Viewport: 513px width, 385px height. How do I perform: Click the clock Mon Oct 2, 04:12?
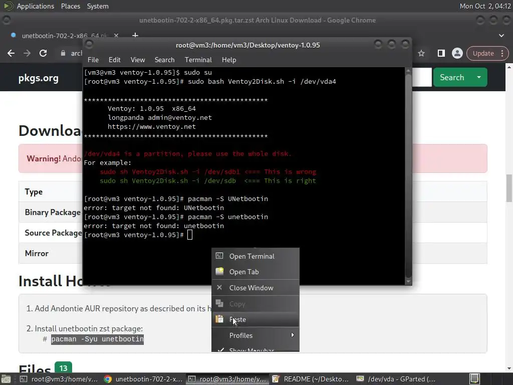[x=485, y=6]
